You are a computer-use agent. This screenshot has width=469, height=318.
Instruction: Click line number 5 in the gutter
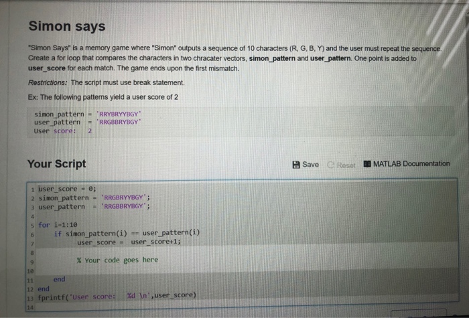32,226
